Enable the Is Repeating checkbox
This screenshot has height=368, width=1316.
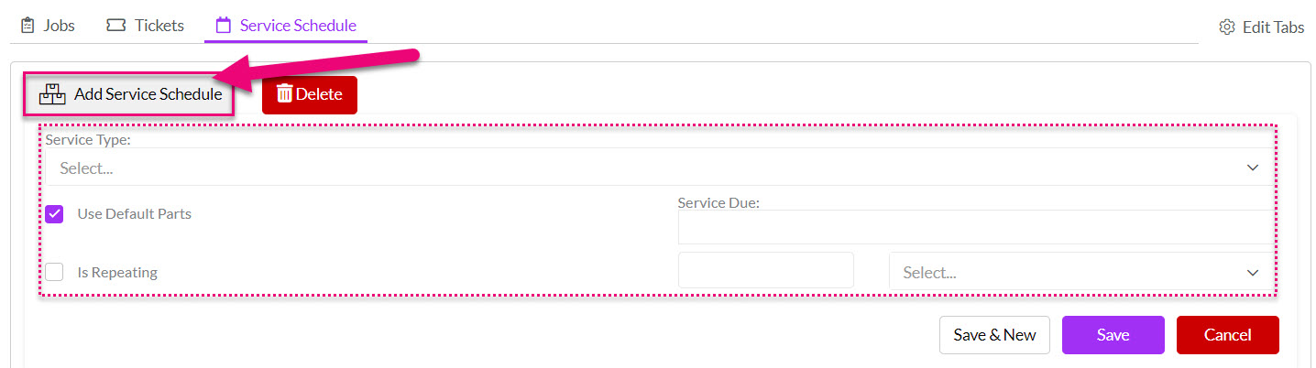54,272
